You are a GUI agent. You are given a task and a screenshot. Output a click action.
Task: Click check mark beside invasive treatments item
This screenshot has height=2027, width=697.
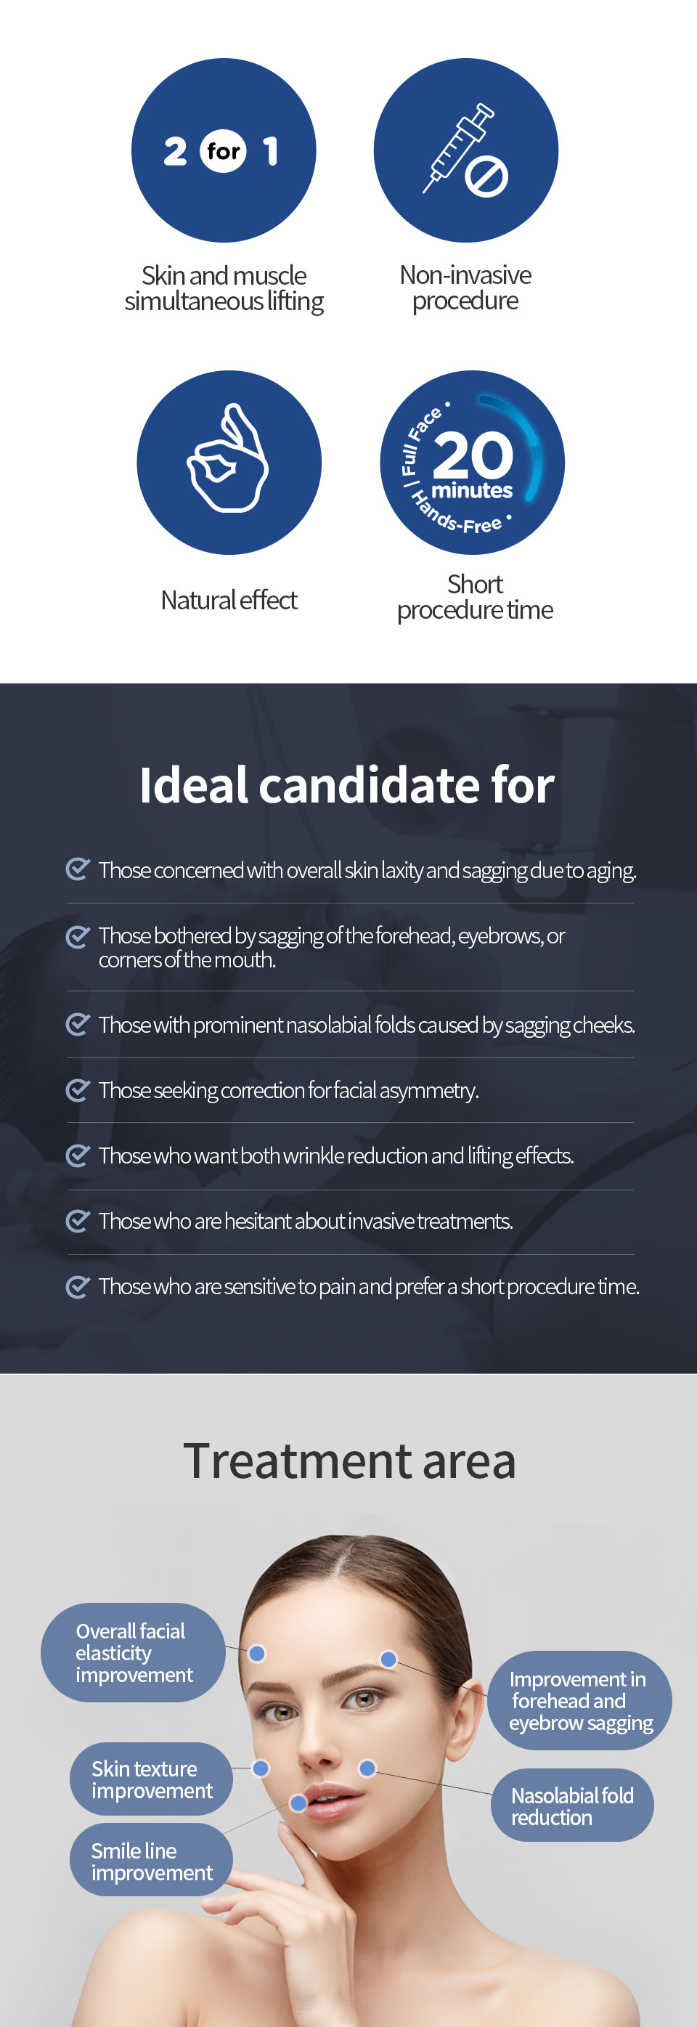(77, 1220)
